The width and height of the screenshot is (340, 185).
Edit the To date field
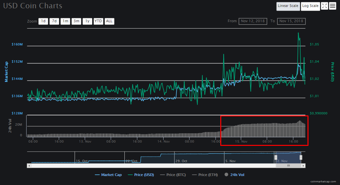click(291, 21)
